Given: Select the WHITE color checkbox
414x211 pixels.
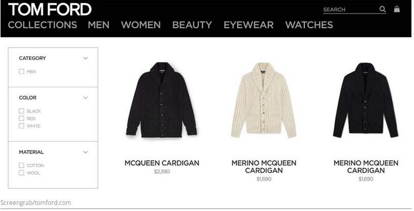Looking at the screenshot, I should (x=21, y=126).
